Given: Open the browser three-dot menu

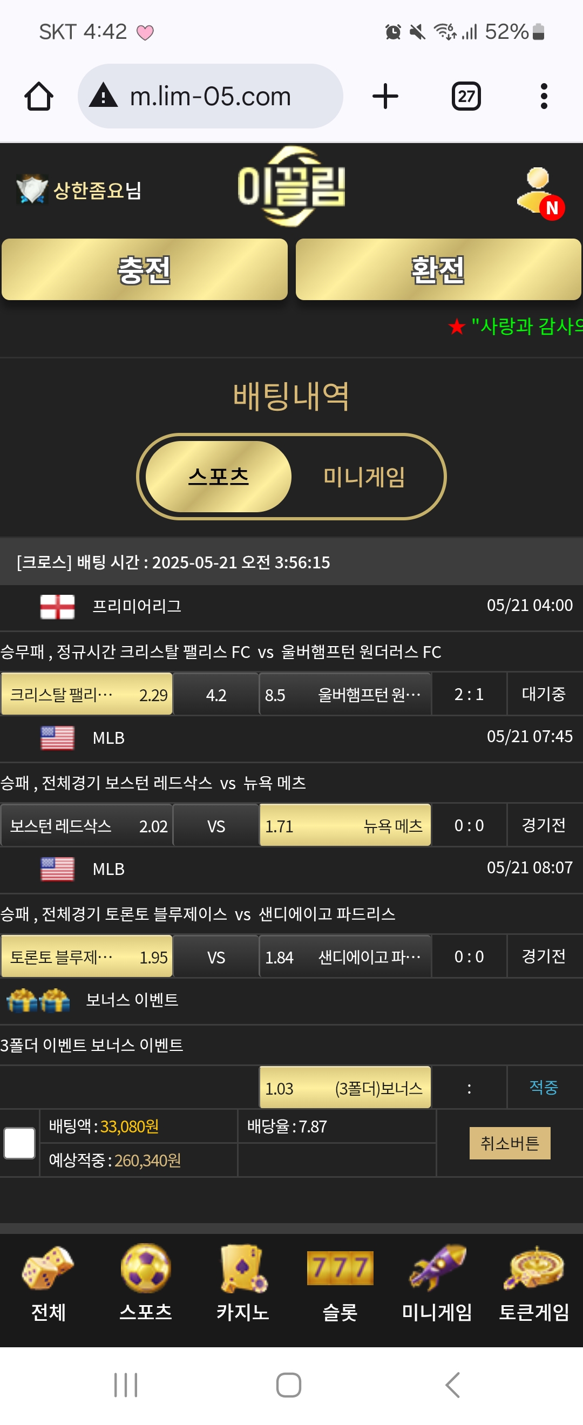Looking at the screenshot, I should (x=544, y=96).
